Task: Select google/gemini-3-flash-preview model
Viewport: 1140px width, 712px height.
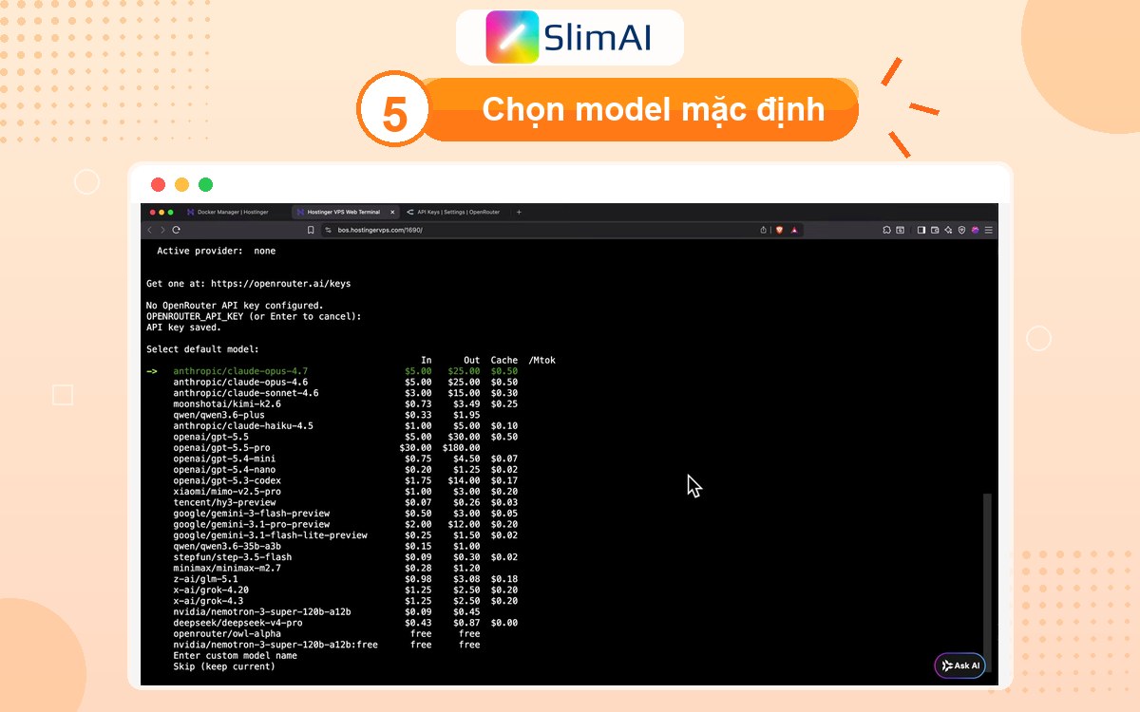Action: 252,514
